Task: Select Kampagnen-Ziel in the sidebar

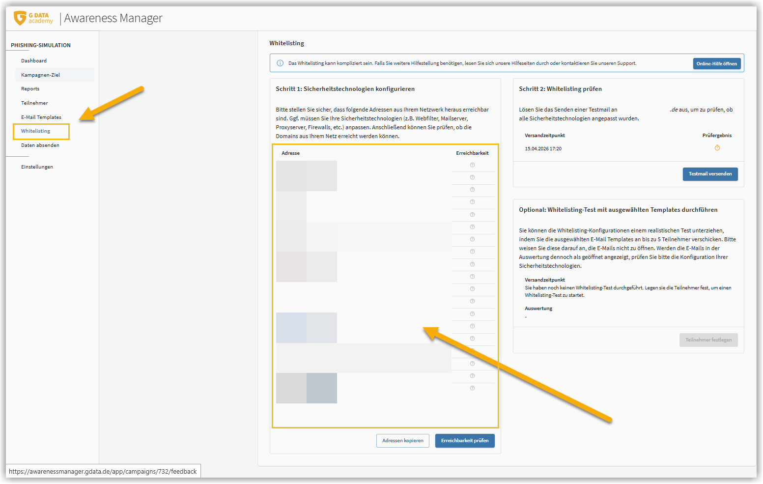Action: click(x=55, y=75)
